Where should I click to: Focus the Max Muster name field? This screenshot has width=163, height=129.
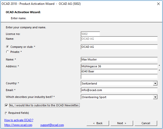(x=119, y=59)
